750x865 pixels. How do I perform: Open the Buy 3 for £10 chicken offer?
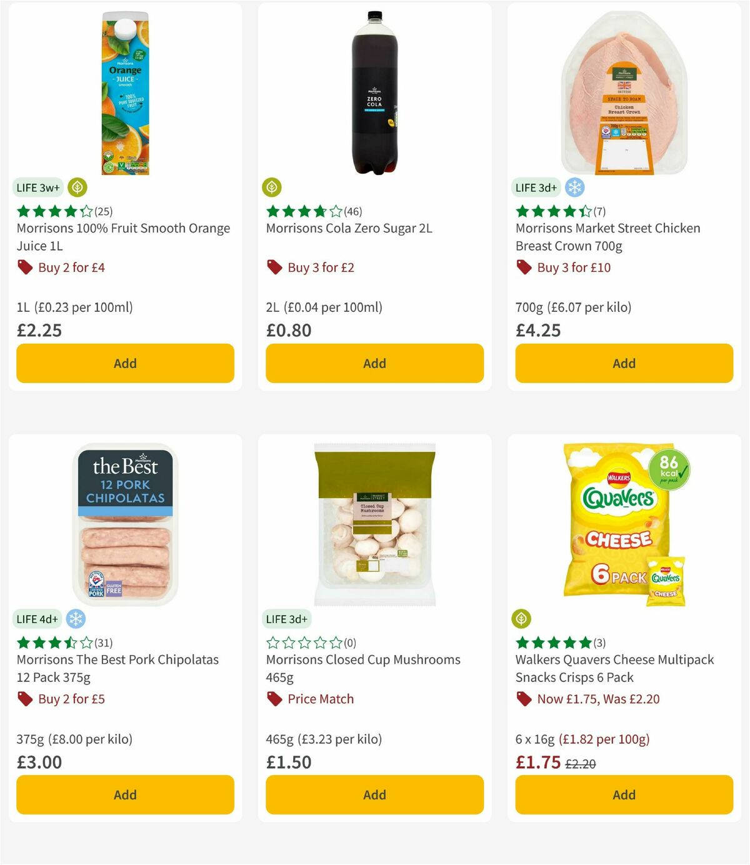point(572,267)
